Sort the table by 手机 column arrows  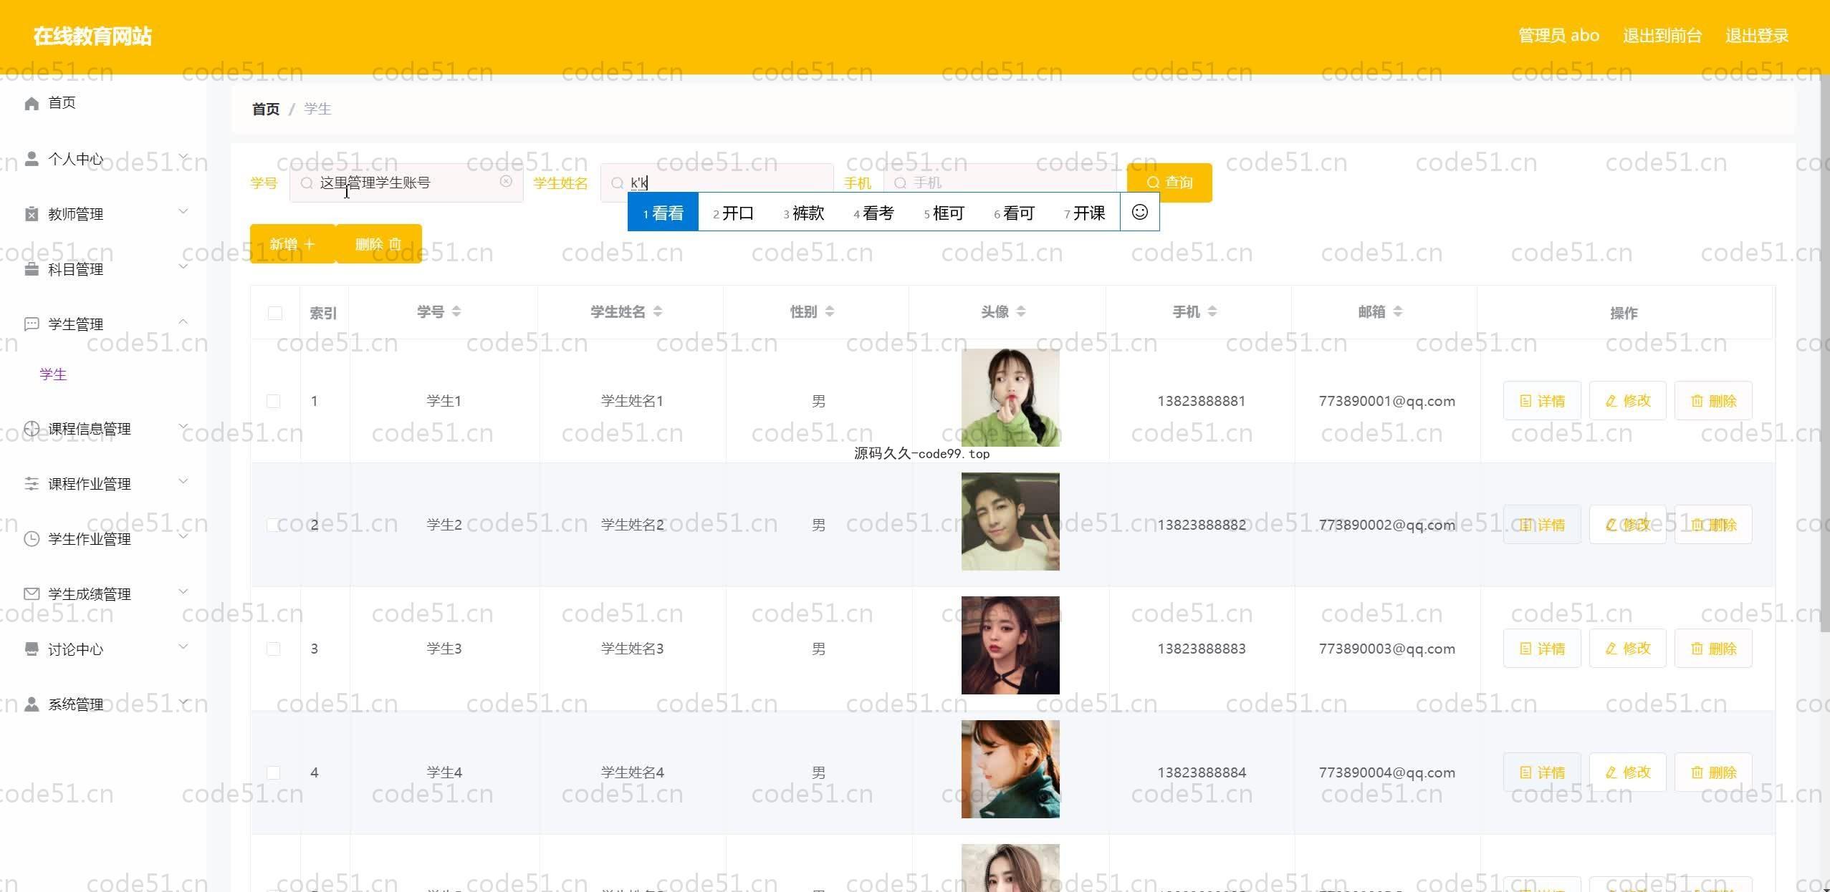(x=1212, y=311)
